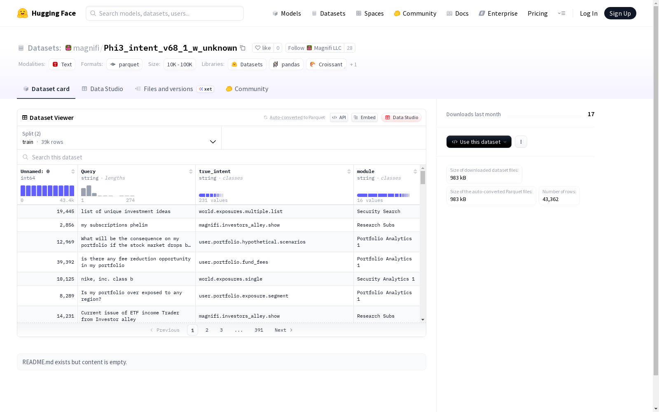Go to page 3 of the table

[221, 330]
